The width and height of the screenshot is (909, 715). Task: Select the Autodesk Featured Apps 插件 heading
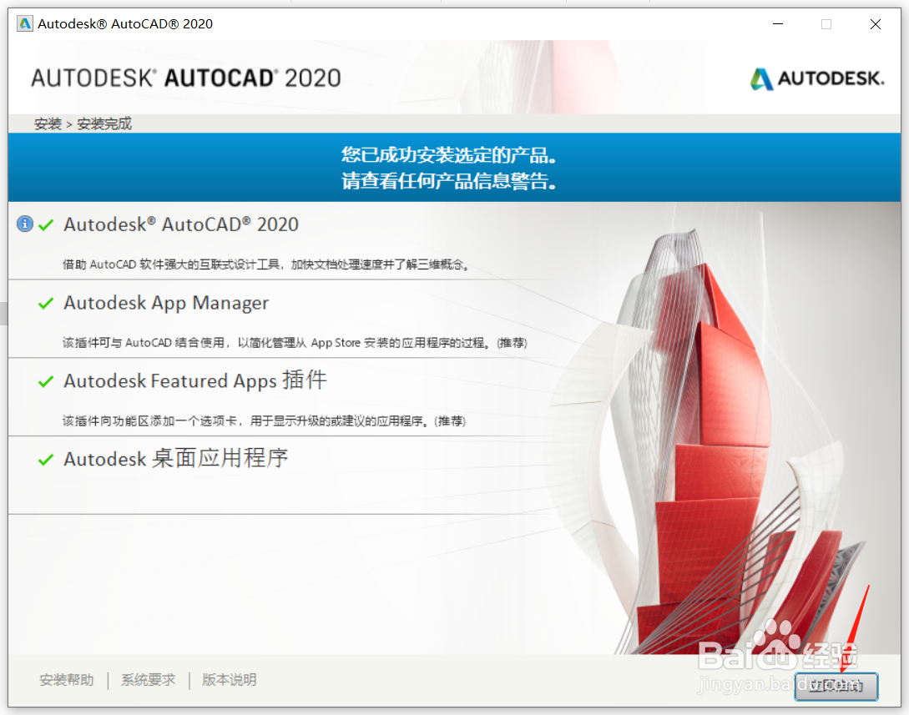coord(195,380)
